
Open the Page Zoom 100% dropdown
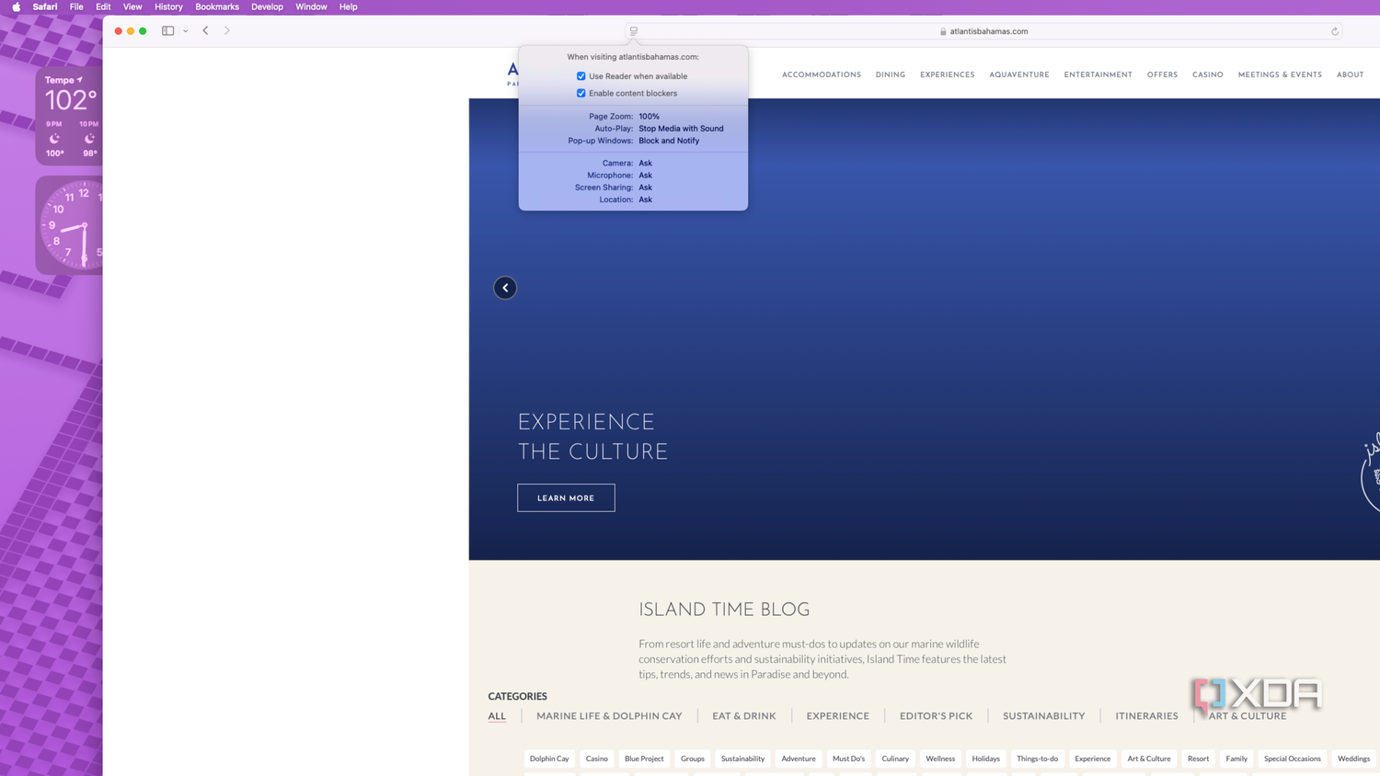coord(649,117)
